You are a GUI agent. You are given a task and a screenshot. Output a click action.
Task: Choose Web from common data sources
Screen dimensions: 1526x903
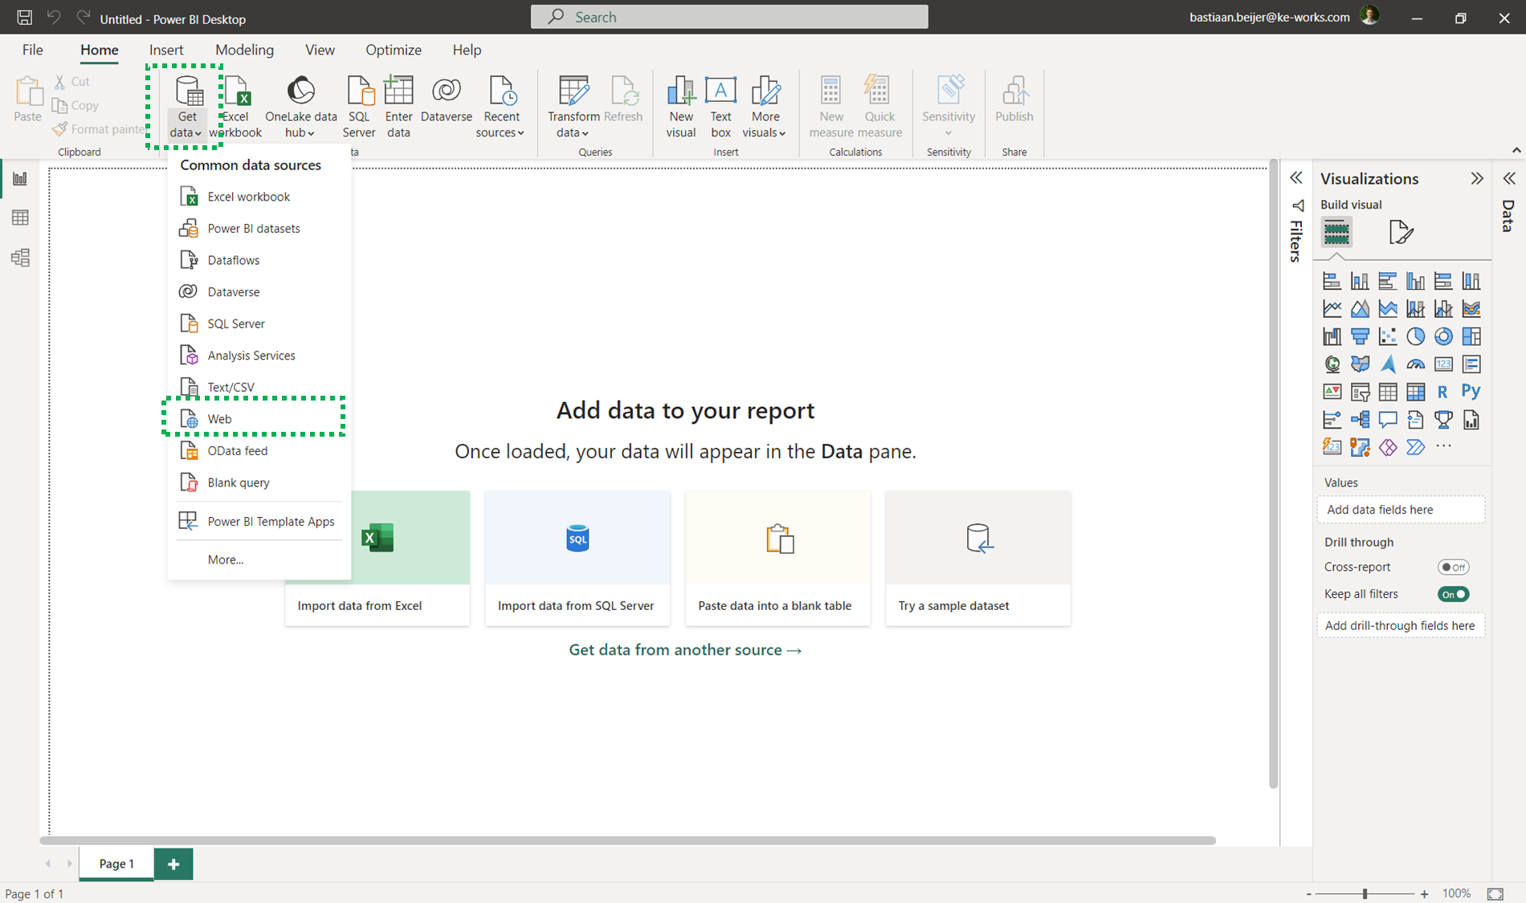(219, 419)
